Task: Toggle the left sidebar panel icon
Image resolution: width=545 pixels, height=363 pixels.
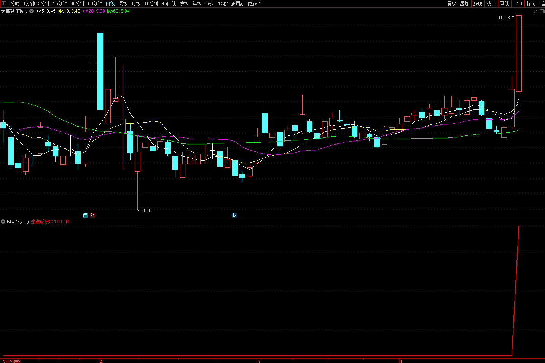Action: click(4, 3)
